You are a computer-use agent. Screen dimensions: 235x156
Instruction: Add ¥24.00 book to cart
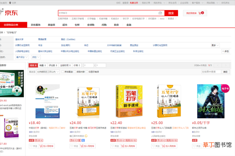tap(87, 146)
